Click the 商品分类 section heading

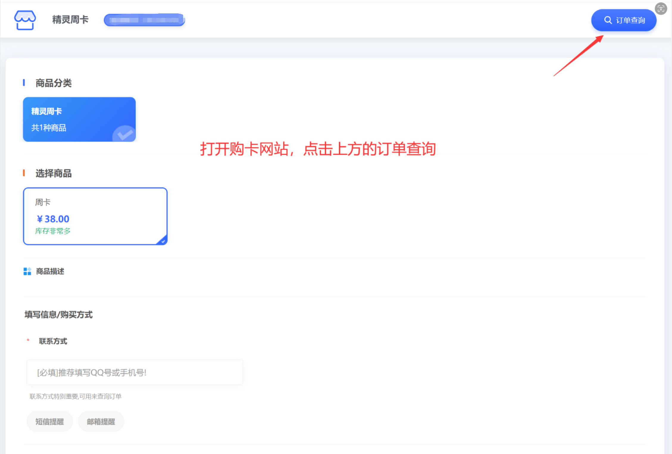[x=54, y=83]
